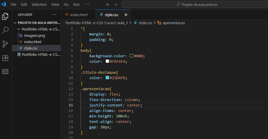Click the #000 black color swatch

(131, 56)
